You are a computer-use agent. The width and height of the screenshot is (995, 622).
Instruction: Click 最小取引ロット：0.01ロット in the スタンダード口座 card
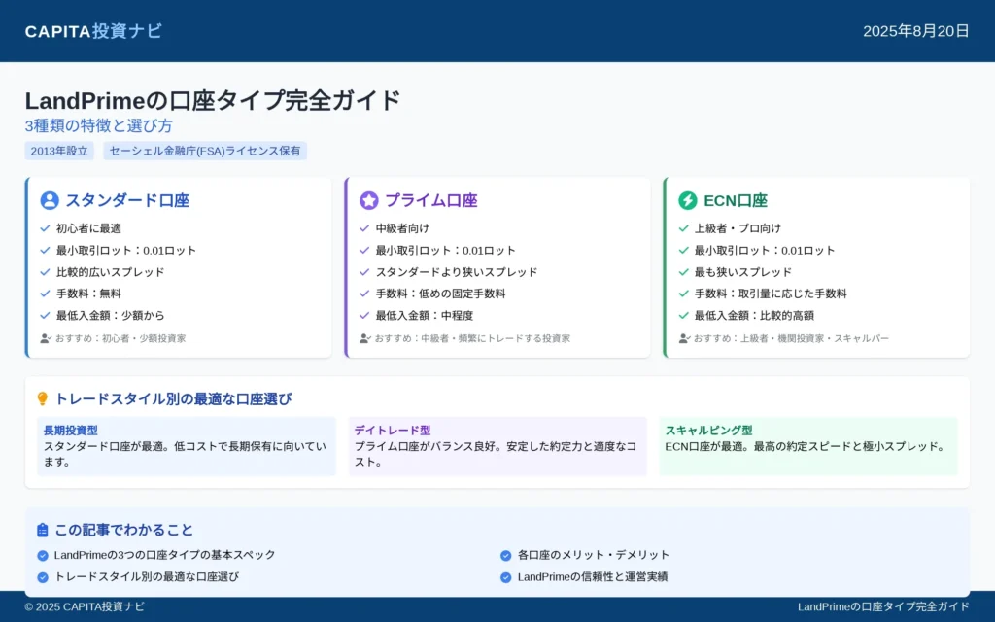[126, 250]
